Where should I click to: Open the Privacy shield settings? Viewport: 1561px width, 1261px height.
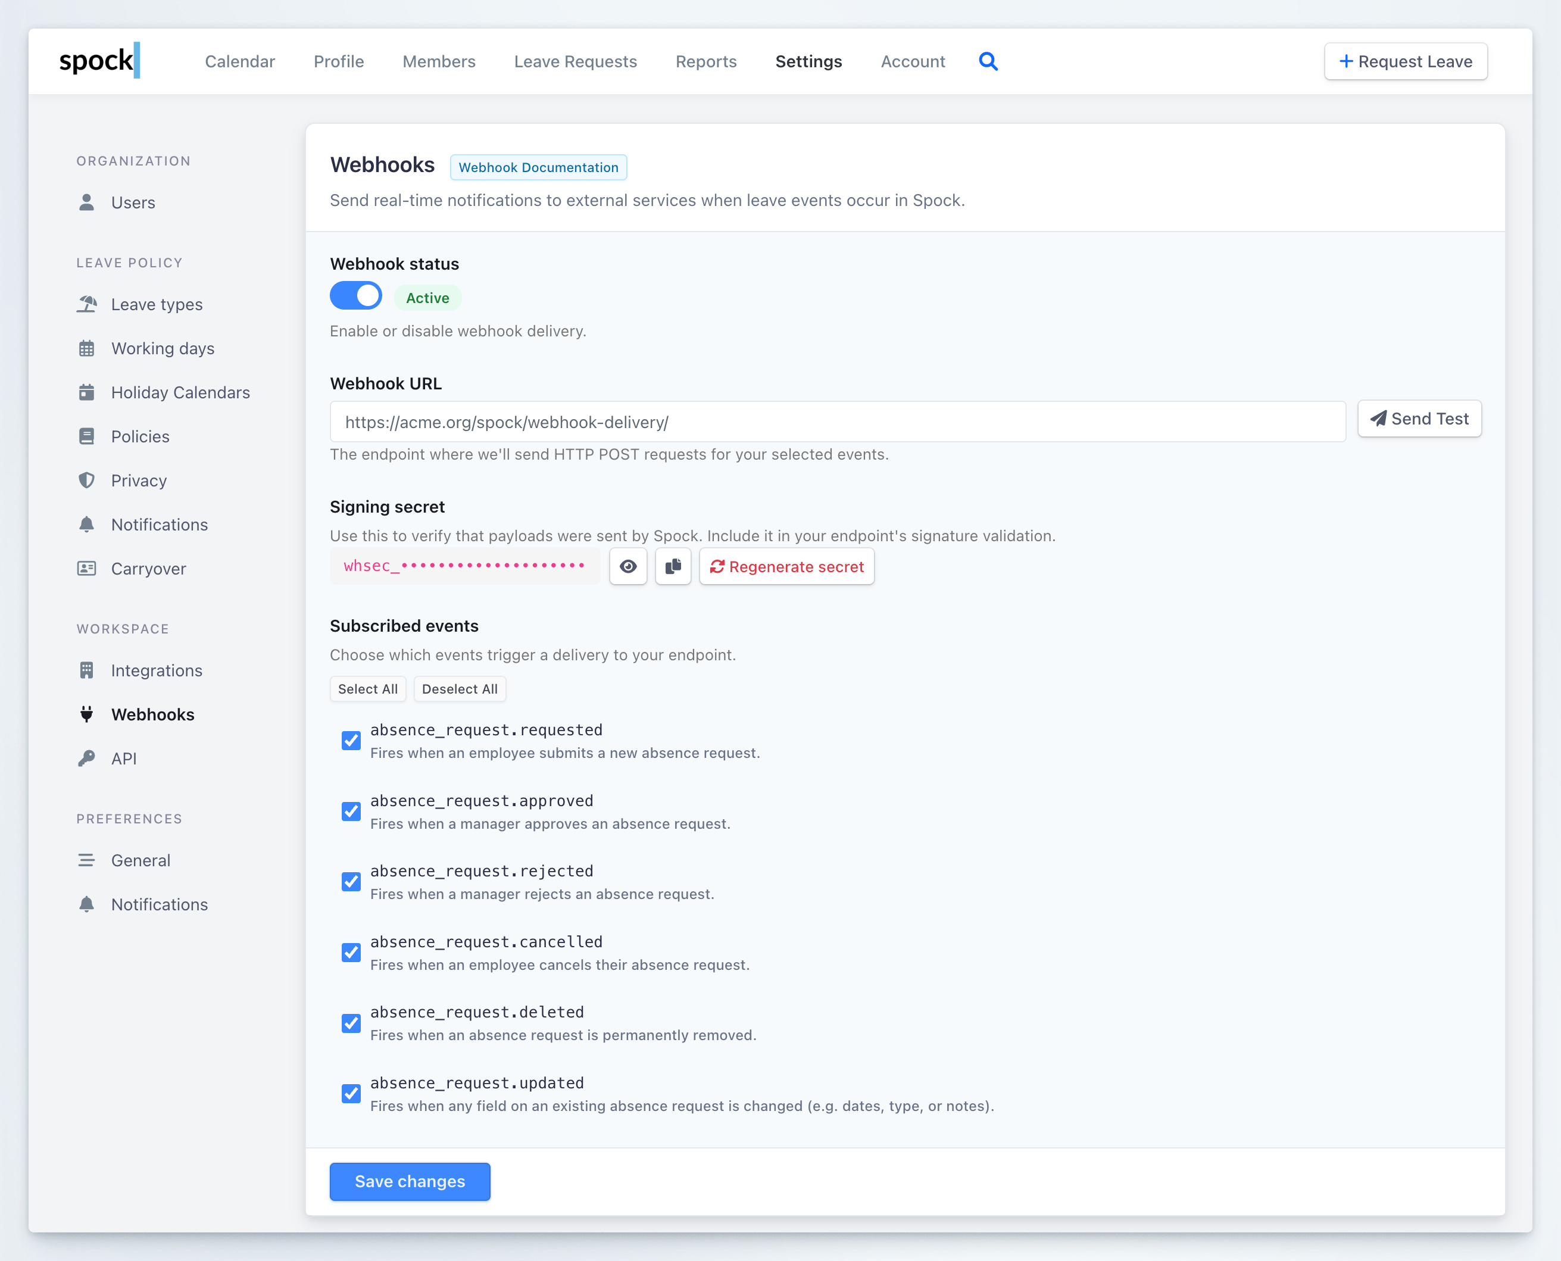click(138, 480)
